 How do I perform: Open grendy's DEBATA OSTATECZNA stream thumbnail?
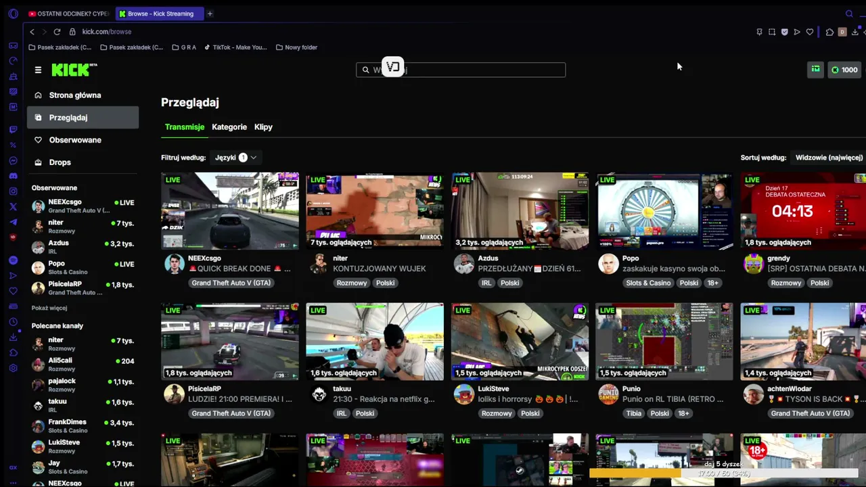pyautogui.click(x=803, y=211)
